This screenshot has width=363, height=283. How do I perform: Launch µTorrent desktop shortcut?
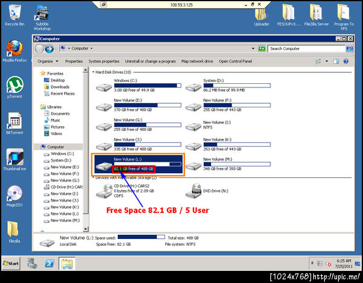point(15,87)
